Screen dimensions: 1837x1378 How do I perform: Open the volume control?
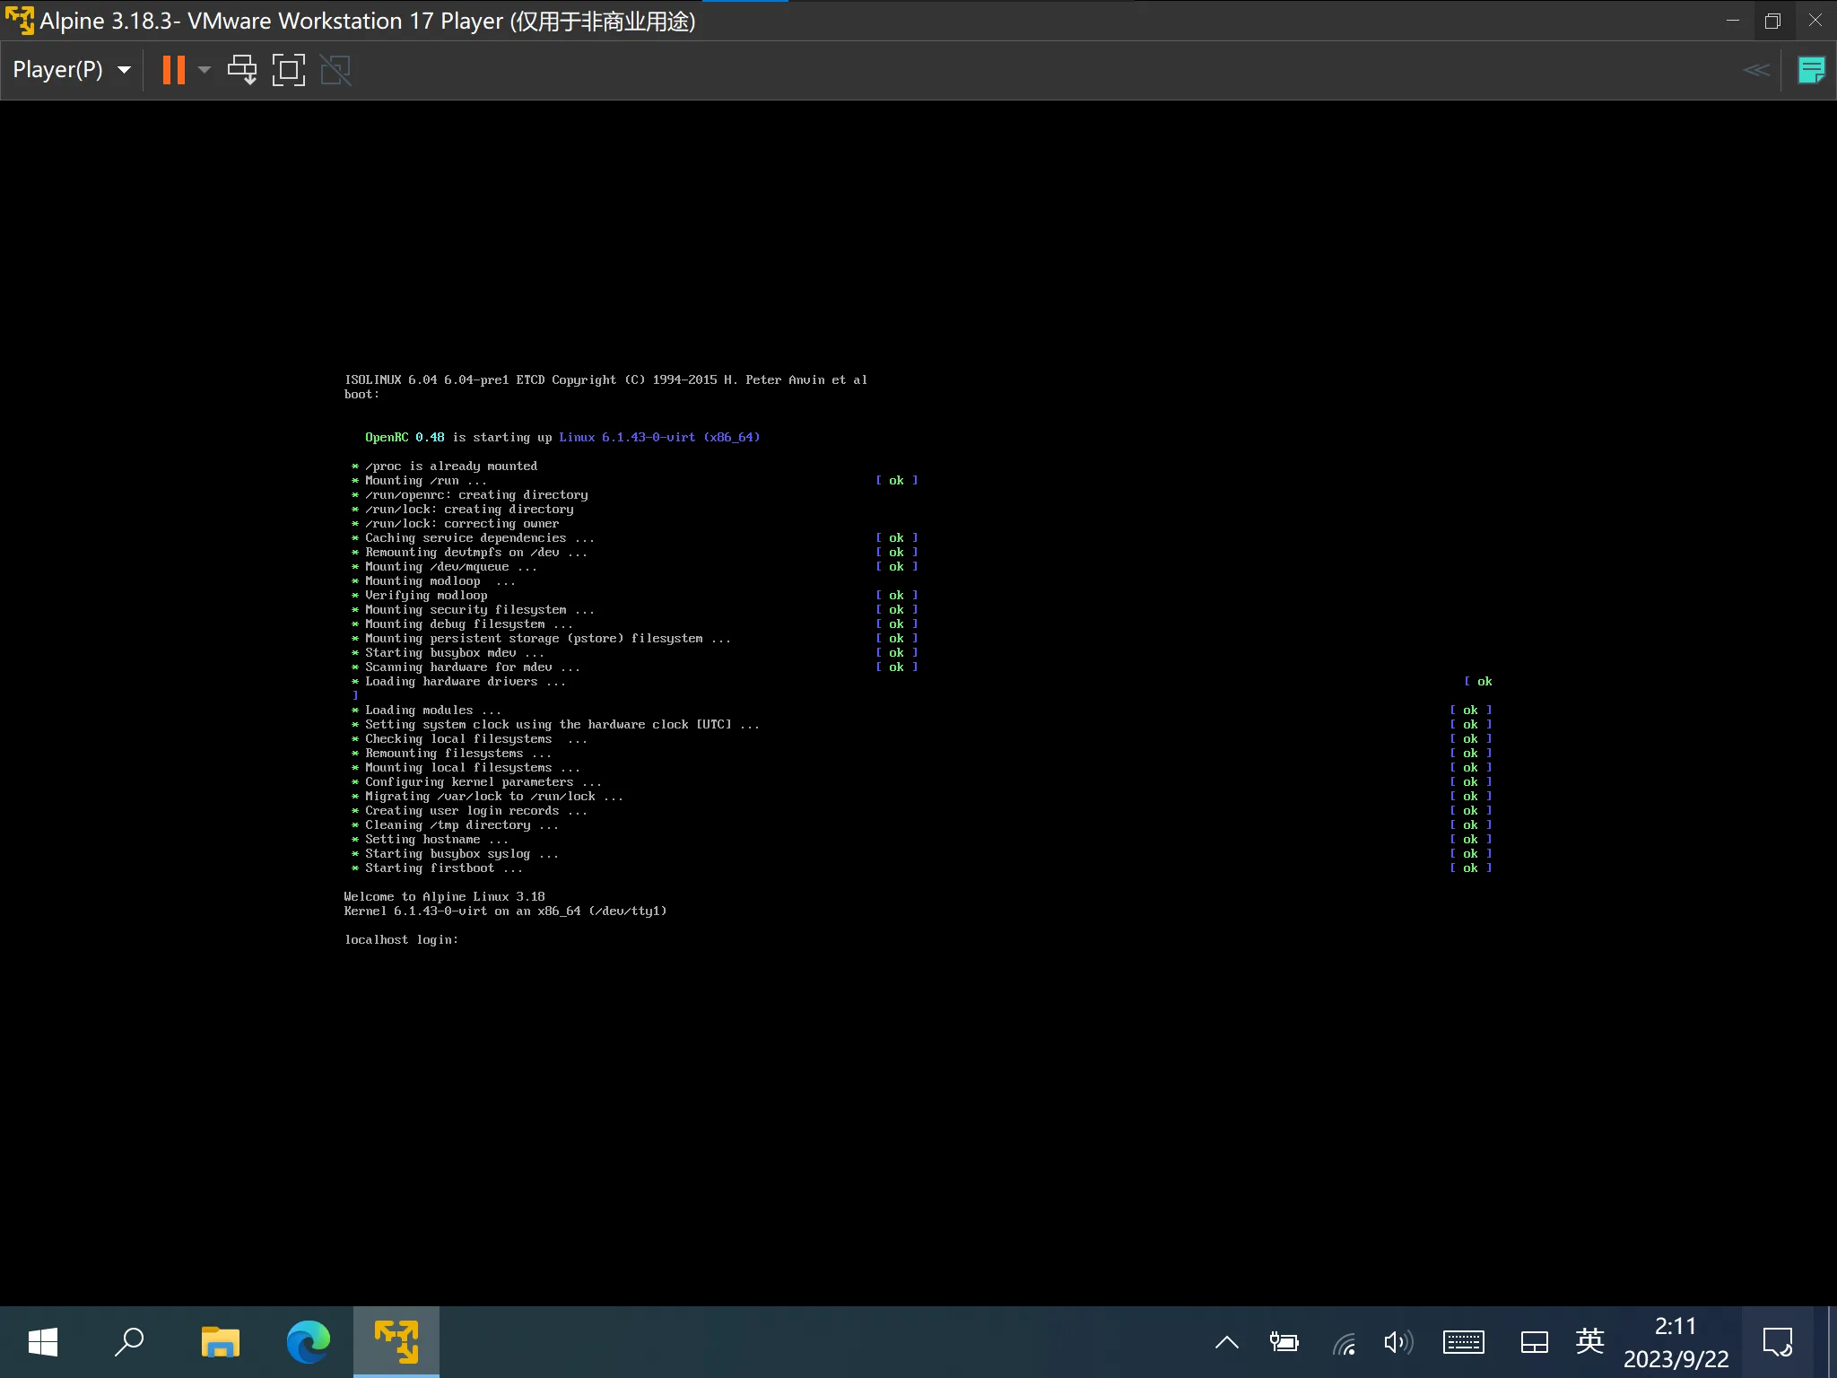click(x=1398, y=1342)
